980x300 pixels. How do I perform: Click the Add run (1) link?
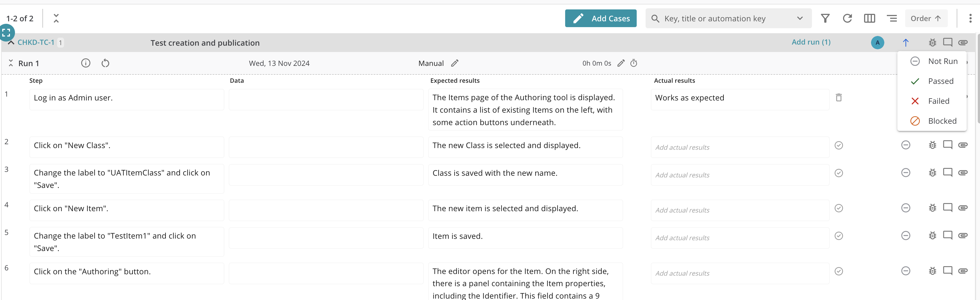(811, 42)
